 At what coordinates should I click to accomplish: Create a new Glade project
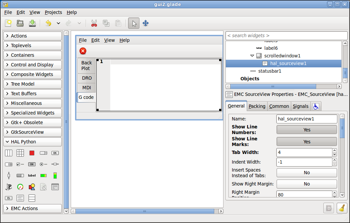pos(9,23)
